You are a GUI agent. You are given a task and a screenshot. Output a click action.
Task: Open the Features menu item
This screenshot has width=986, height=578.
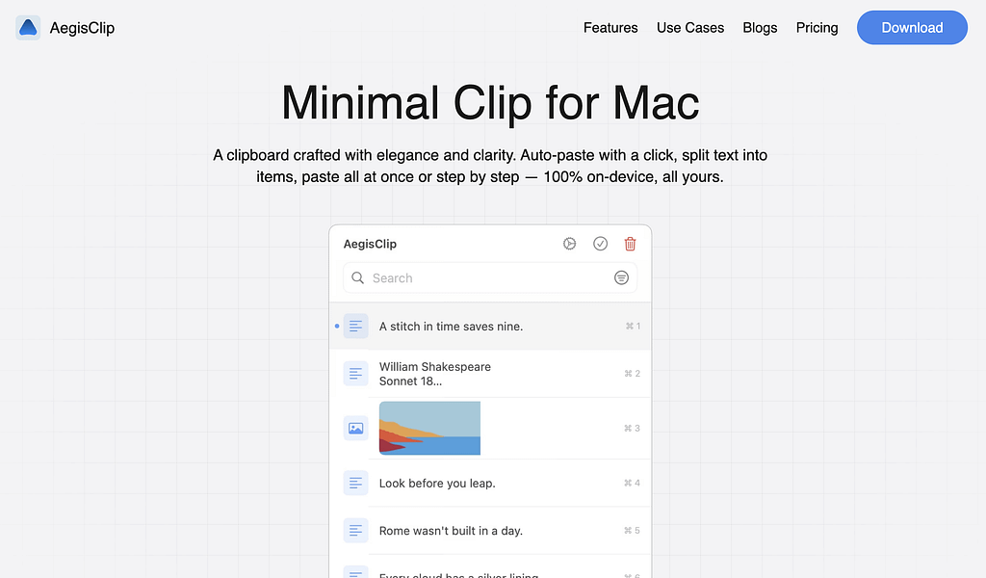[610, 28]
